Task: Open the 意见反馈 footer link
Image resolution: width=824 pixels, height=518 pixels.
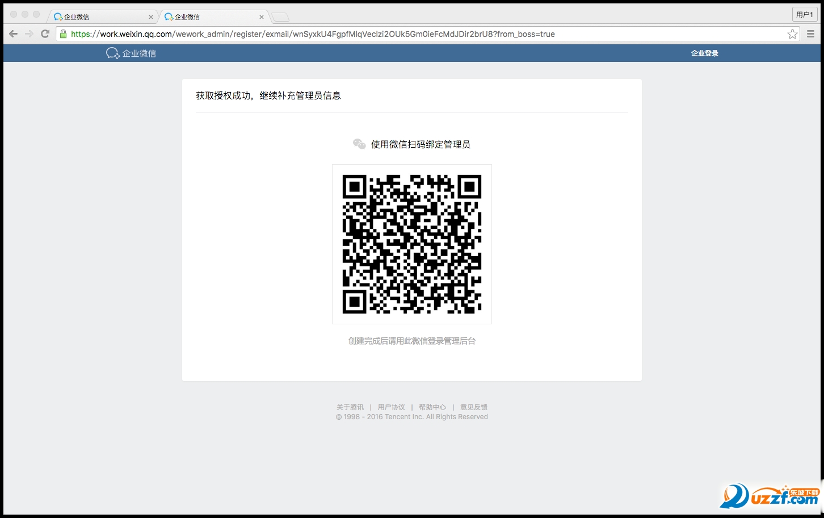Action: (x=474, y=407)
